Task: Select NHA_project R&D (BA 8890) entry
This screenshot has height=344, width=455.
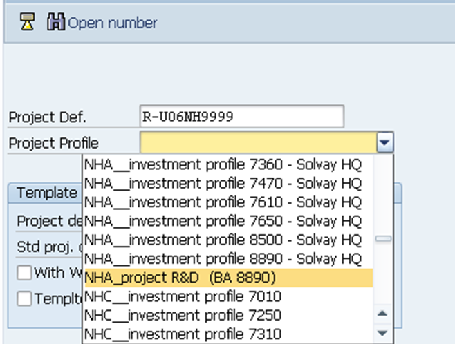Action: point(180,278)
